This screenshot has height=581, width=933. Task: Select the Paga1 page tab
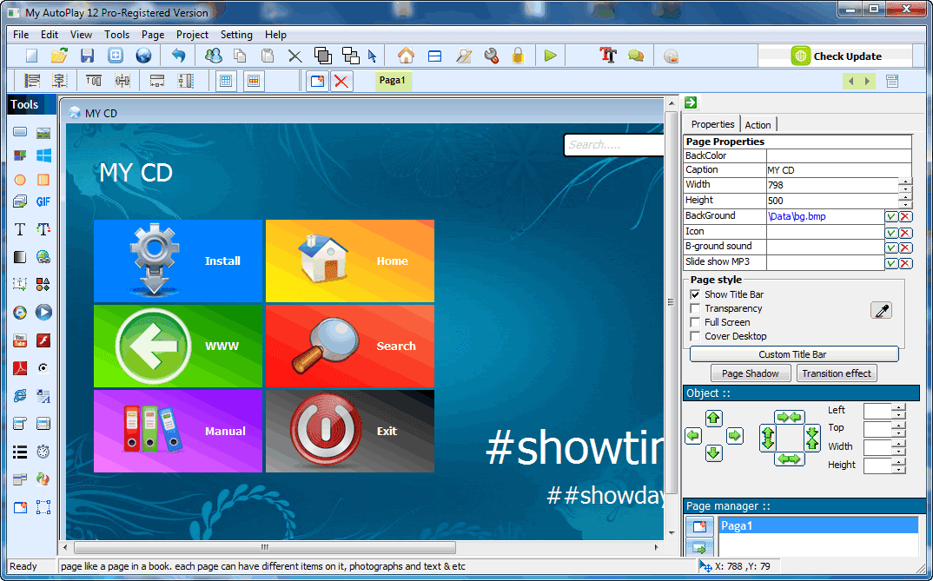click(393, 80)
